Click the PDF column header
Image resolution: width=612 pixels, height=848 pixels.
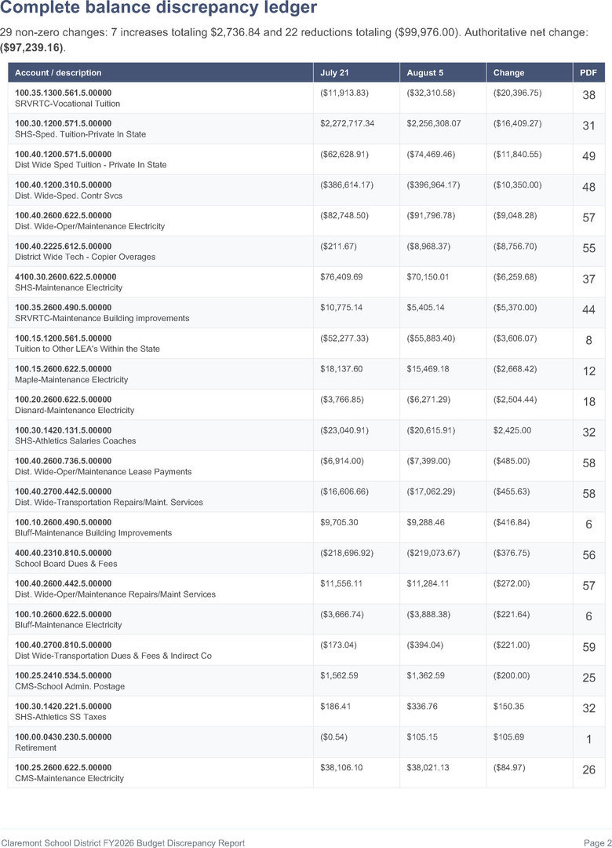588,72
